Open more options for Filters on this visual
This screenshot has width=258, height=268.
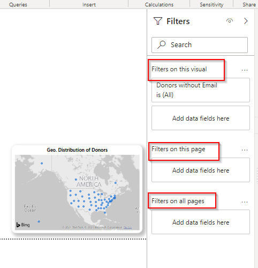click(x=245, y=70)
